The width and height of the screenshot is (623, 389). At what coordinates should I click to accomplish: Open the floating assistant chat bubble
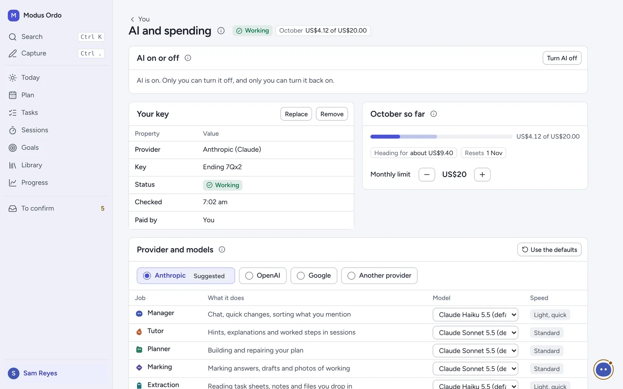(604, 370)
